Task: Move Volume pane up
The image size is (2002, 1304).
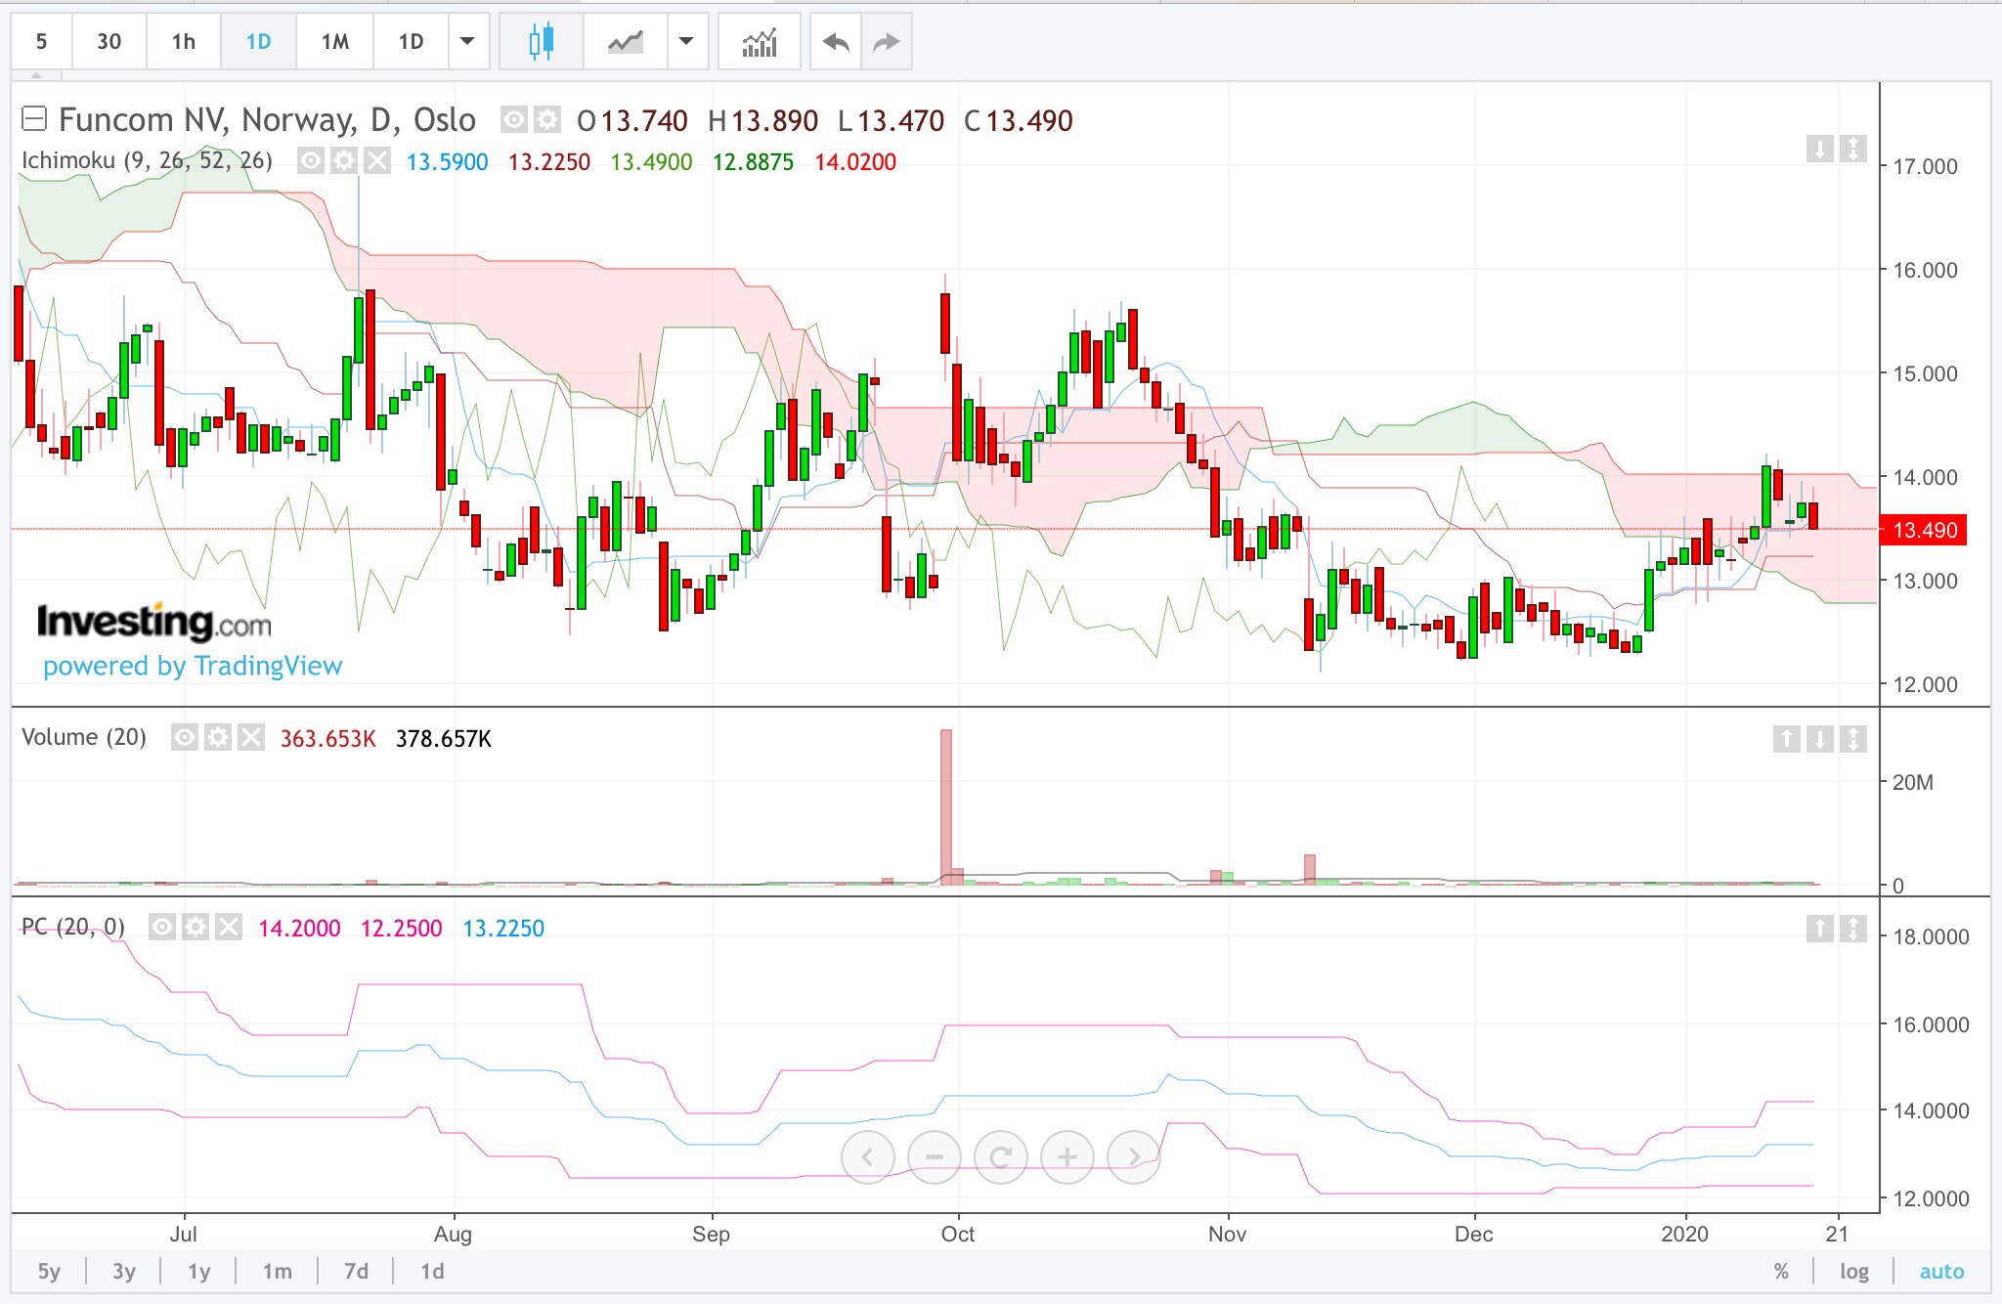Action: [x=1786, y=738]
